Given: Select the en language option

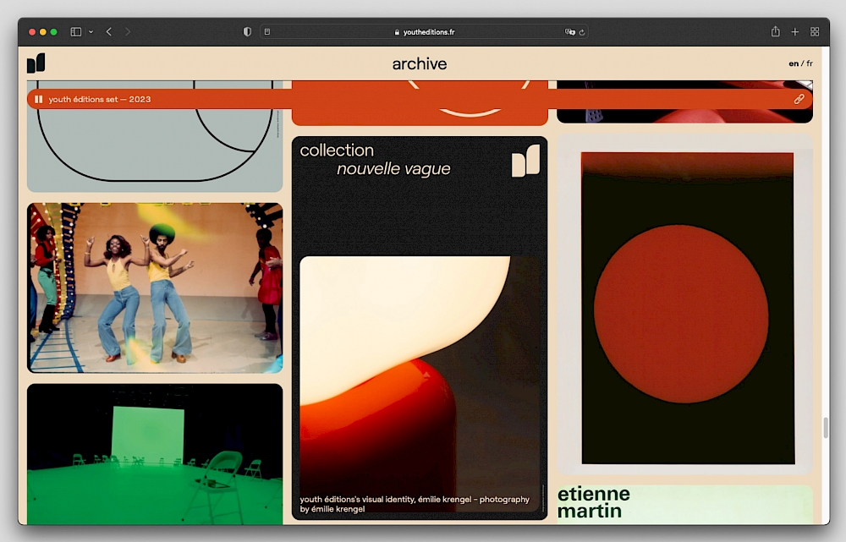Looking at the screenshot, I should click(793, 63).
